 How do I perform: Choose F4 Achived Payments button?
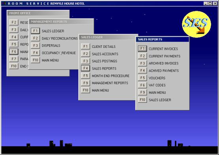(x=142, y=70)
